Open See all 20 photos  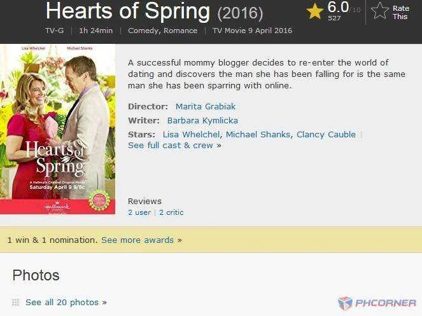click(66, 302)
